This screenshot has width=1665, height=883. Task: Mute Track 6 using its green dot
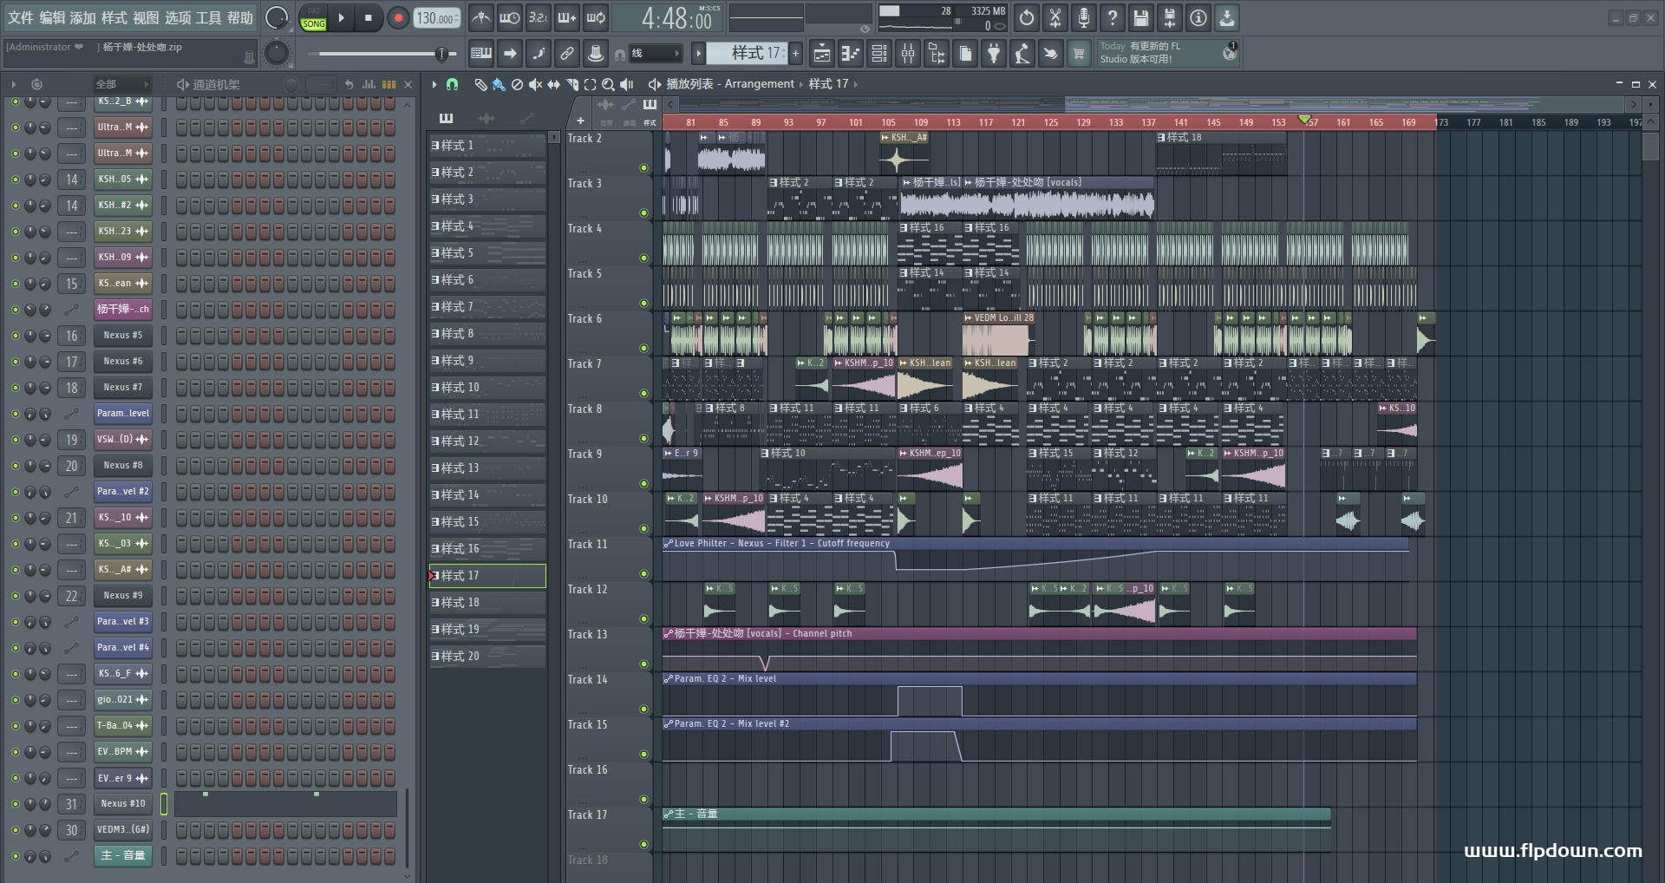click(x=643, y=349)
